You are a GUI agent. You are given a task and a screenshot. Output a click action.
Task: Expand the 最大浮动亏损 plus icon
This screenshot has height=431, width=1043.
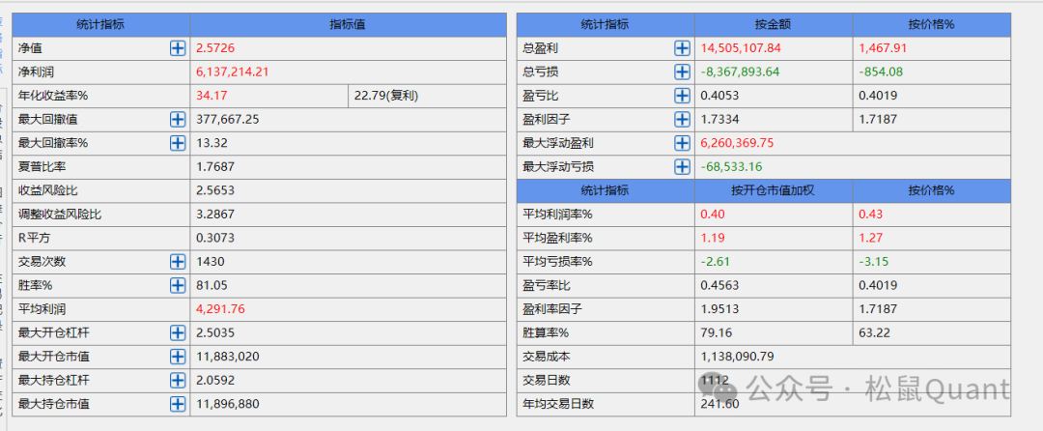[682, 167]
